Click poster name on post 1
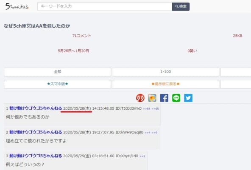Screen dimensions: 251x170 pos(36,108)
